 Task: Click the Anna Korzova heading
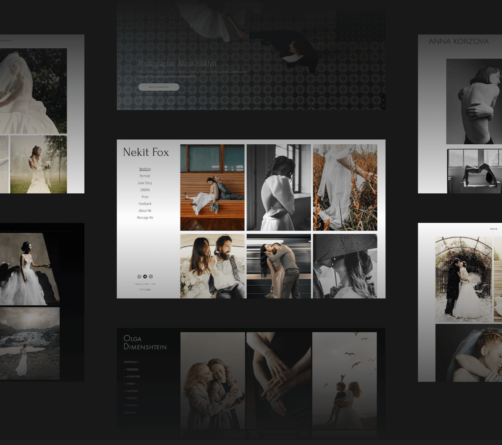(x=458, y=41)
